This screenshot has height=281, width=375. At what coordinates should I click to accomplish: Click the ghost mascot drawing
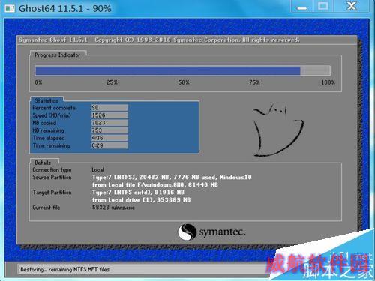point(278,130)
